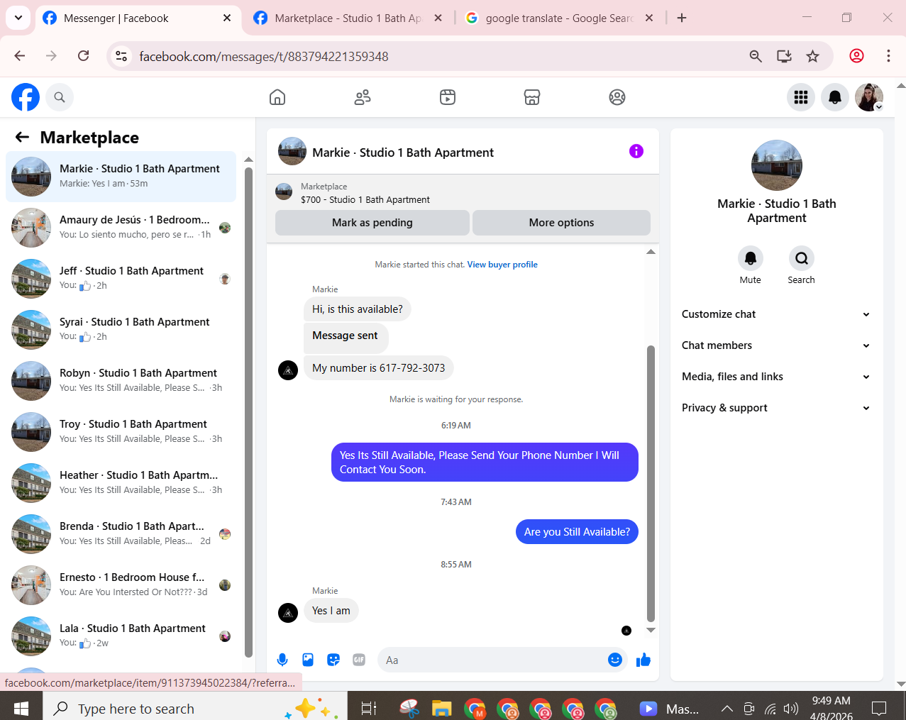The image size is (906, 720).
Task: Open Troy Studio 1 Bath Apartment chat
Action: (121, 432)
